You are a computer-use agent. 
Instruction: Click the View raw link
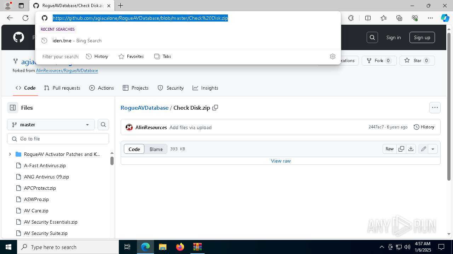pos(281,161)
